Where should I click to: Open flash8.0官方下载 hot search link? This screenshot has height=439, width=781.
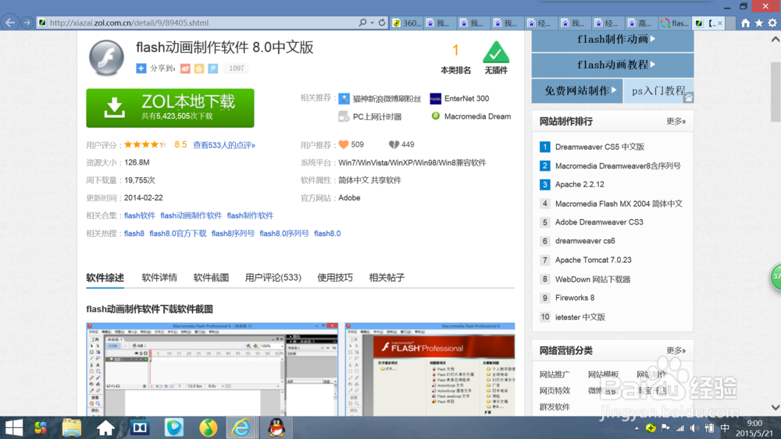tap(178, 233)
